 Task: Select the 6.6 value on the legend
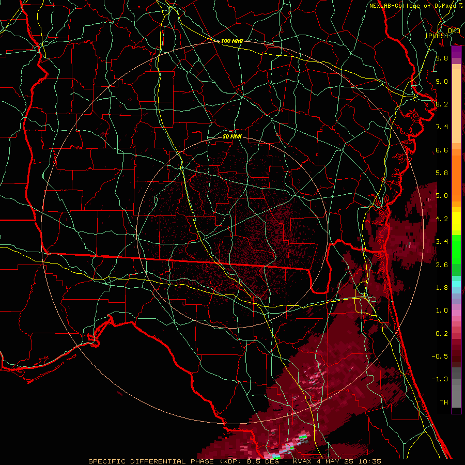point(442,150)
